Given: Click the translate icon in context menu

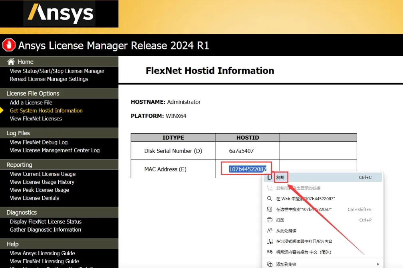Looking at the screenshot, I should (269, 252).
